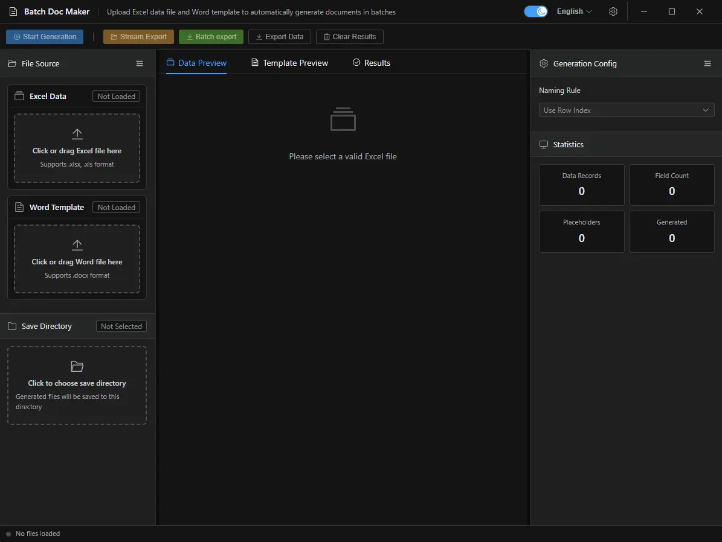Click the Excel Data section icon

[19, 96]
